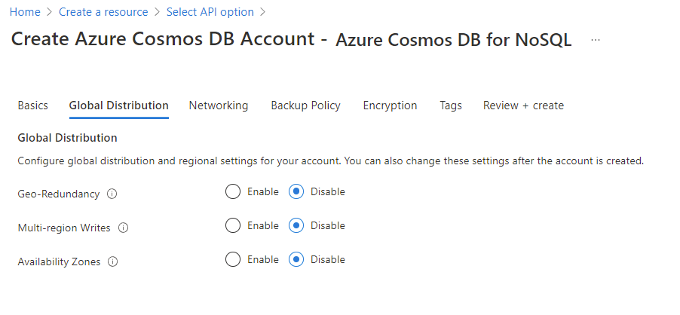
Task: Open the Encryption tab
Action: (x=390, y=106)
